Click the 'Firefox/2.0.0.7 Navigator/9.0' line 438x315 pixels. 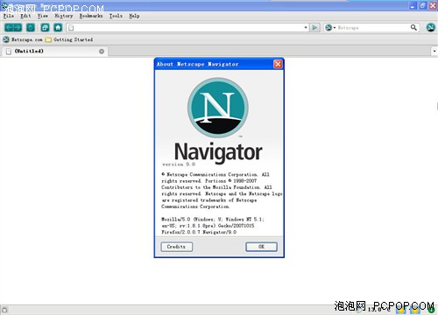click(199, 232)
